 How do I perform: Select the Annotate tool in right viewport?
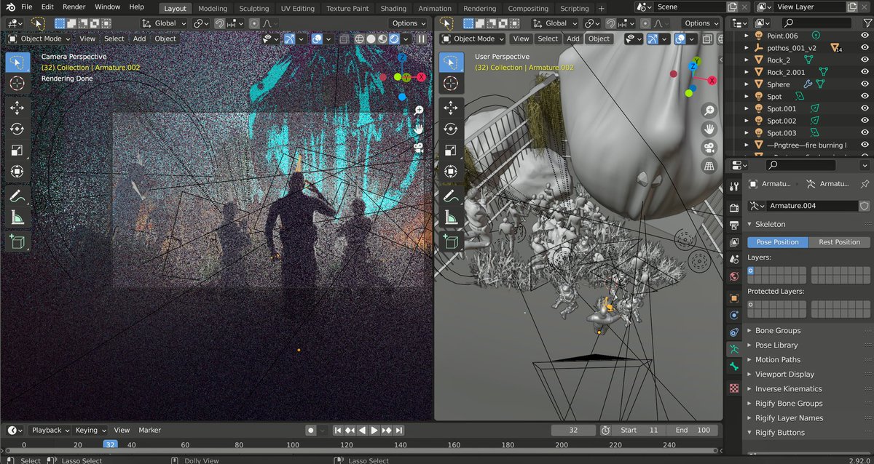click(450, 196)
